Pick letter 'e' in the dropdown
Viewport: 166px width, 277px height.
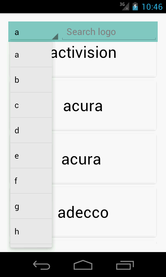click(31, 155)
